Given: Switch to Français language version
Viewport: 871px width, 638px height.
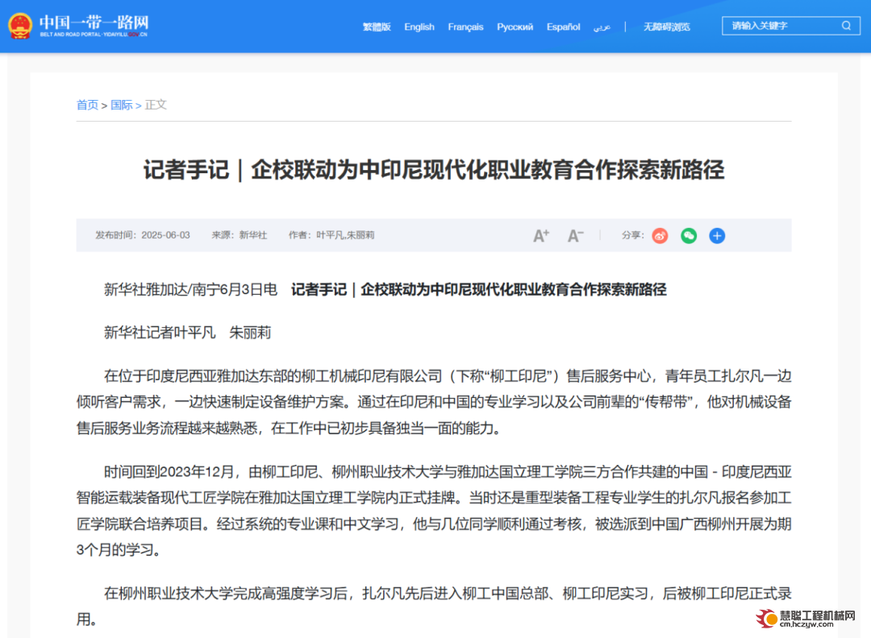Looking at the screenshot, I should click(465, 27).
